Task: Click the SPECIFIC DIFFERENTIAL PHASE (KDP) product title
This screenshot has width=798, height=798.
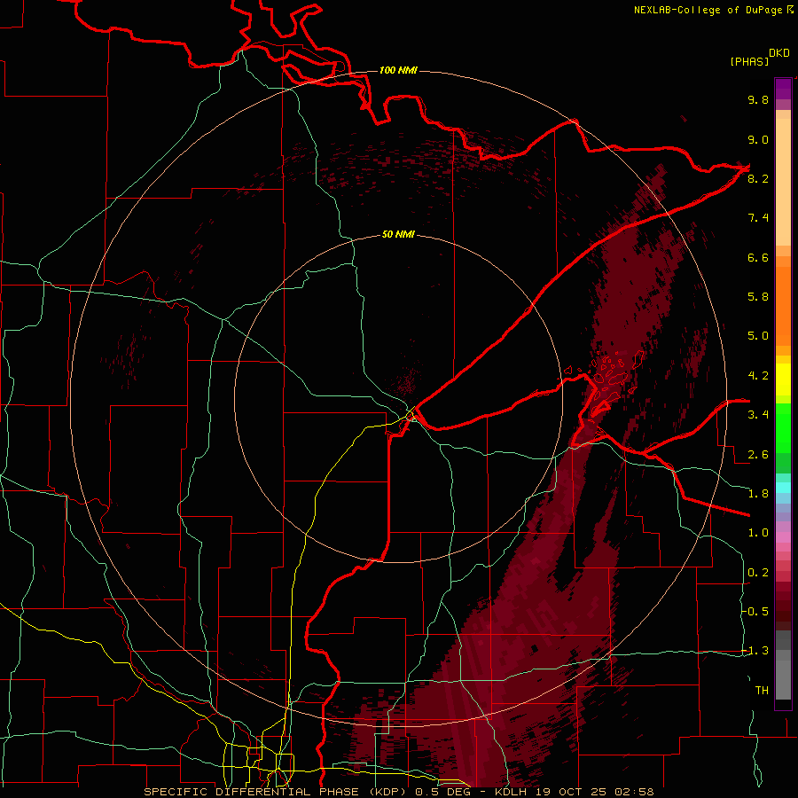Action: (277, 792)
